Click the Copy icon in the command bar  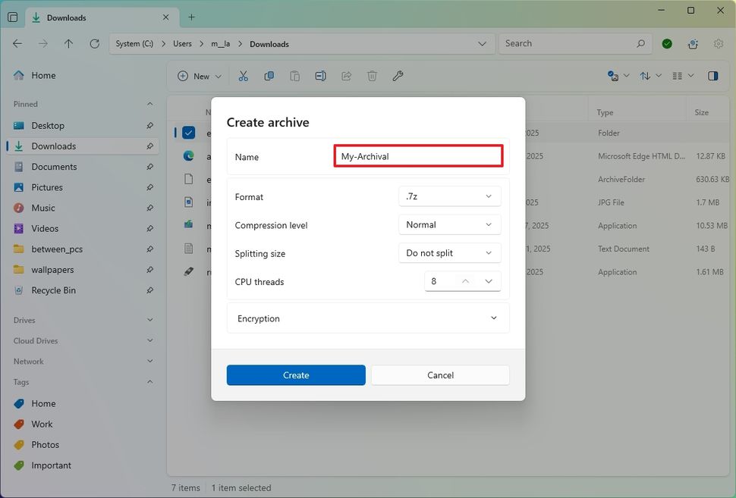[x=269, y=76]
